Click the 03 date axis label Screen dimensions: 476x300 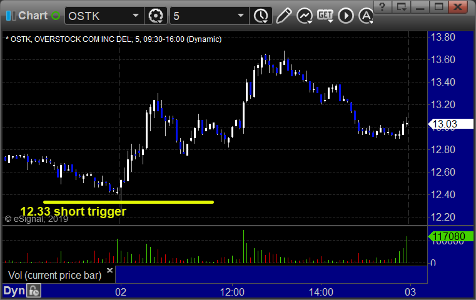[410, 292]
